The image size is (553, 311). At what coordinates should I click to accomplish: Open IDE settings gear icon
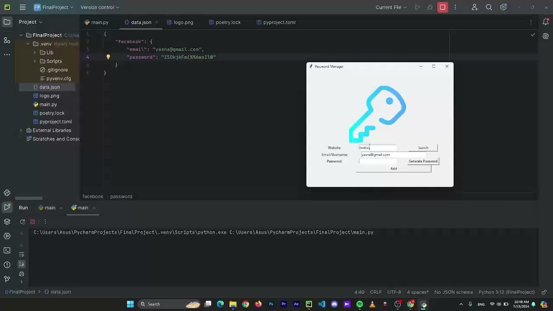[x=503, y=7]
